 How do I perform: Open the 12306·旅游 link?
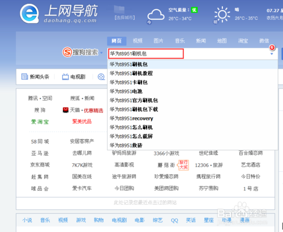pyautogui.click(x=209, y=165)
